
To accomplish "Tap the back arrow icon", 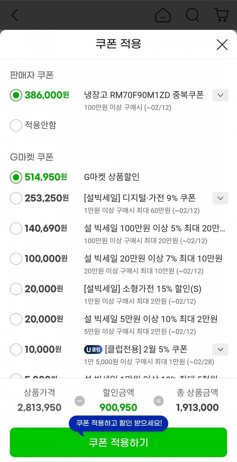I will click(x=15, y=15).
